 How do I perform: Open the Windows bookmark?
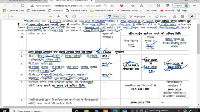pyautogui.click(x=56, y=11)
